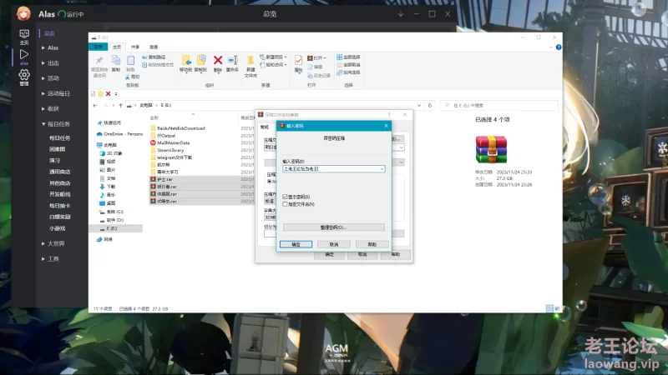Select the 常规 tab in archive dialog

click(x=265, y=127)
